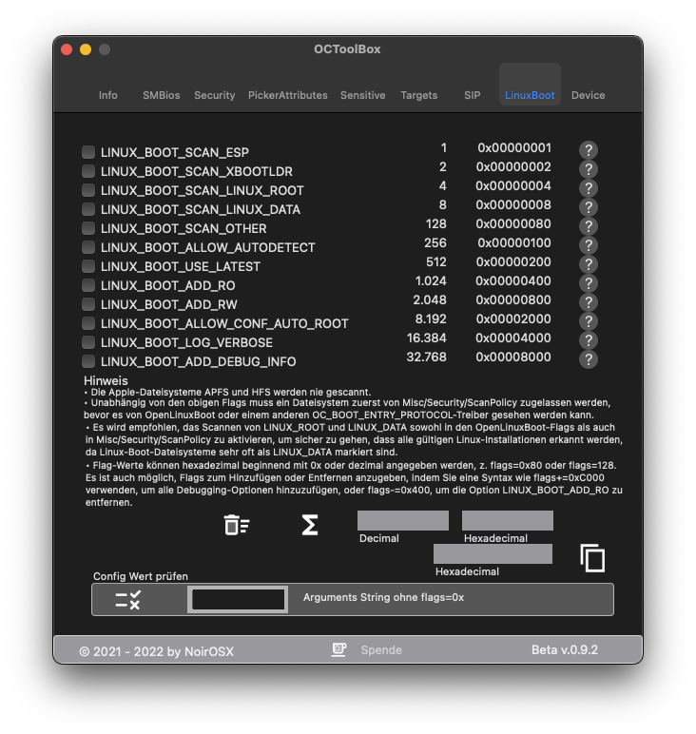Enable LINUX_BOOT_SCAN_ESP checkbox

tap(88, 152)
